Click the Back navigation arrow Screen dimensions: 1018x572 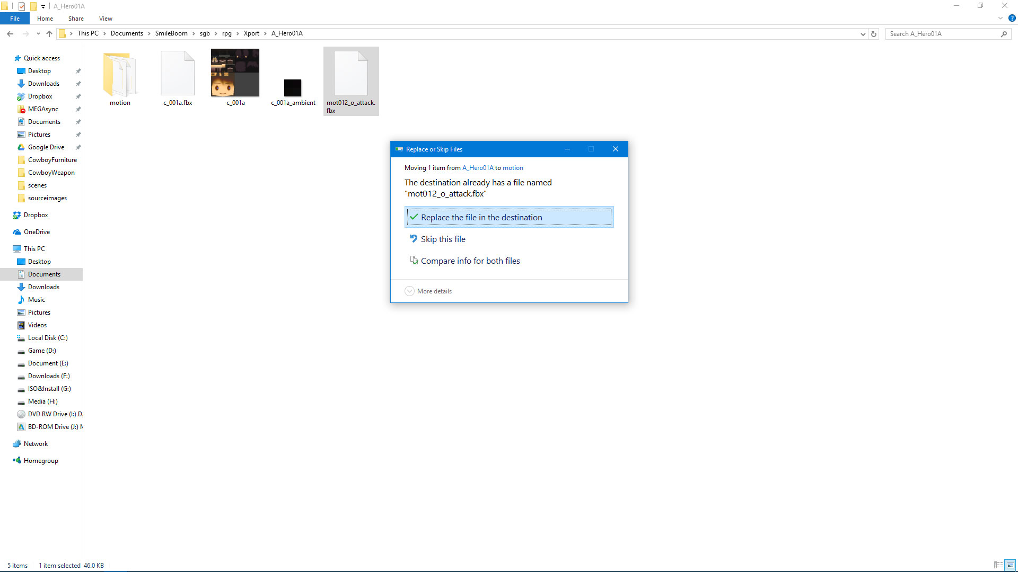[10, 33]
